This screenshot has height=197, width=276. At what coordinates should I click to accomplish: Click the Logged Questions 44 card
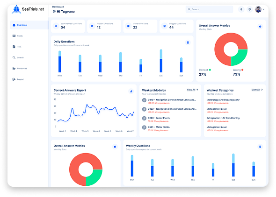tap(176, 26)
